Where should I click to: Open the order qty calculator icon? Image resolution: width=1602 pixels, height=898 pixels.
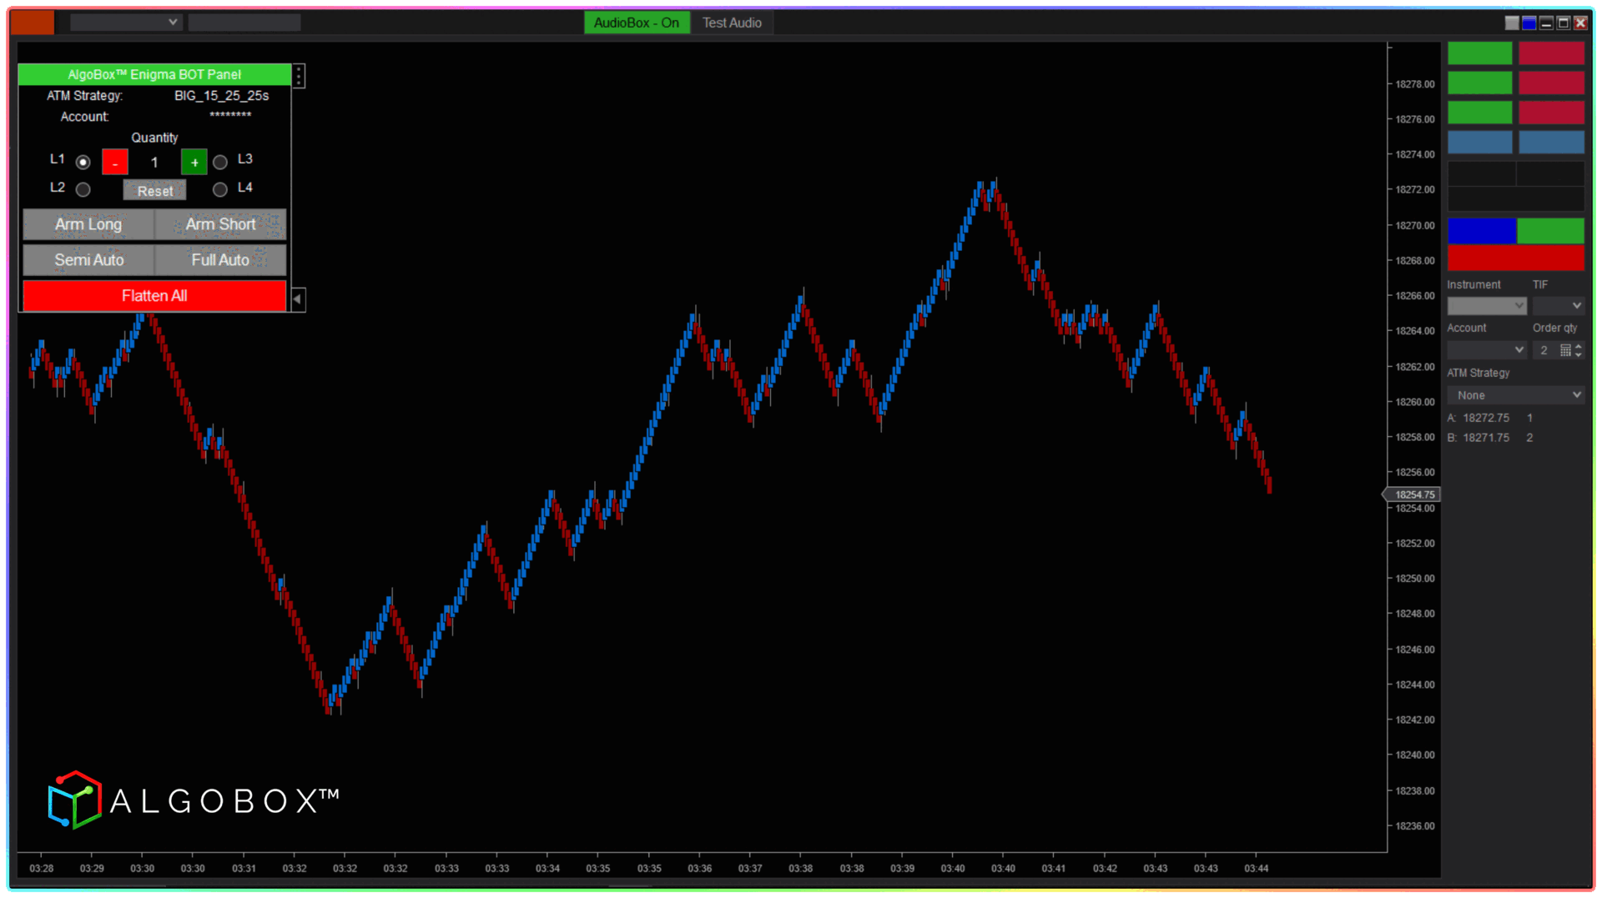1565,350
